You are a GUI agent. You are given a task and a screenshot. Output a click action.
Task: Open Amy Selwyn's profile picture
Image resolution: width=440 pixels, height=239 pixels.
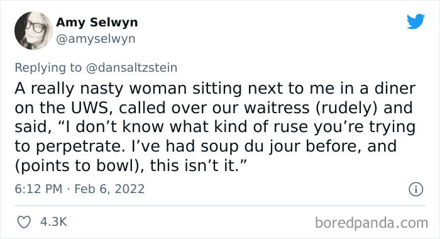[33, 31]
